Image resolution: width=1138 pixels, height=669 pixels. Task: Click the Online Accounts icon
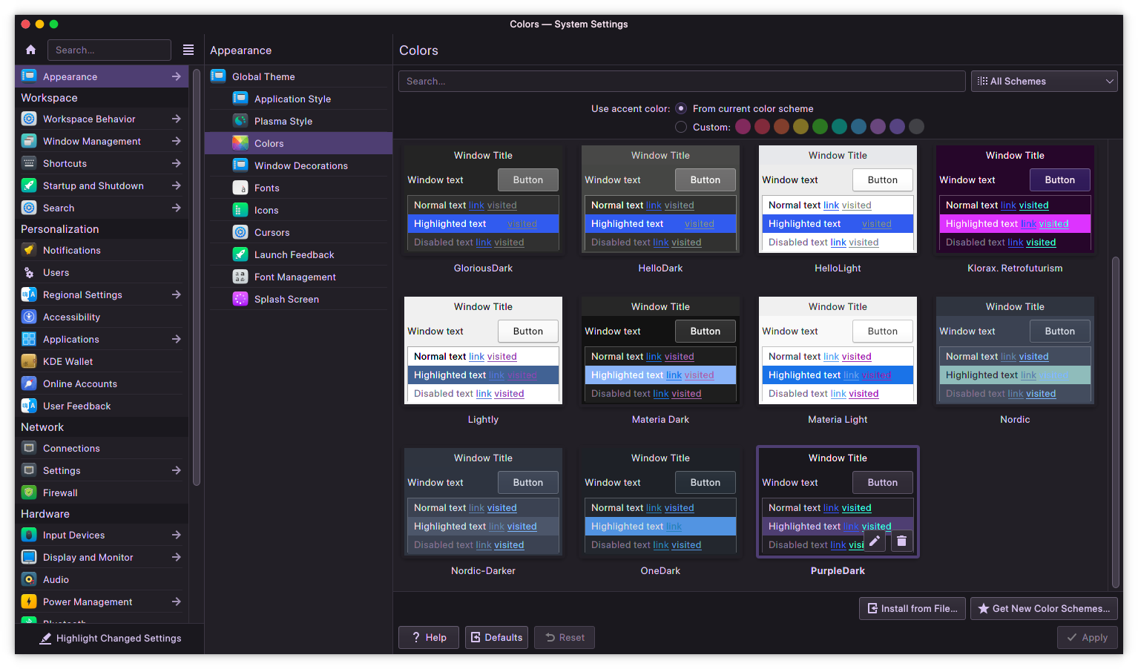click(29, 383)
